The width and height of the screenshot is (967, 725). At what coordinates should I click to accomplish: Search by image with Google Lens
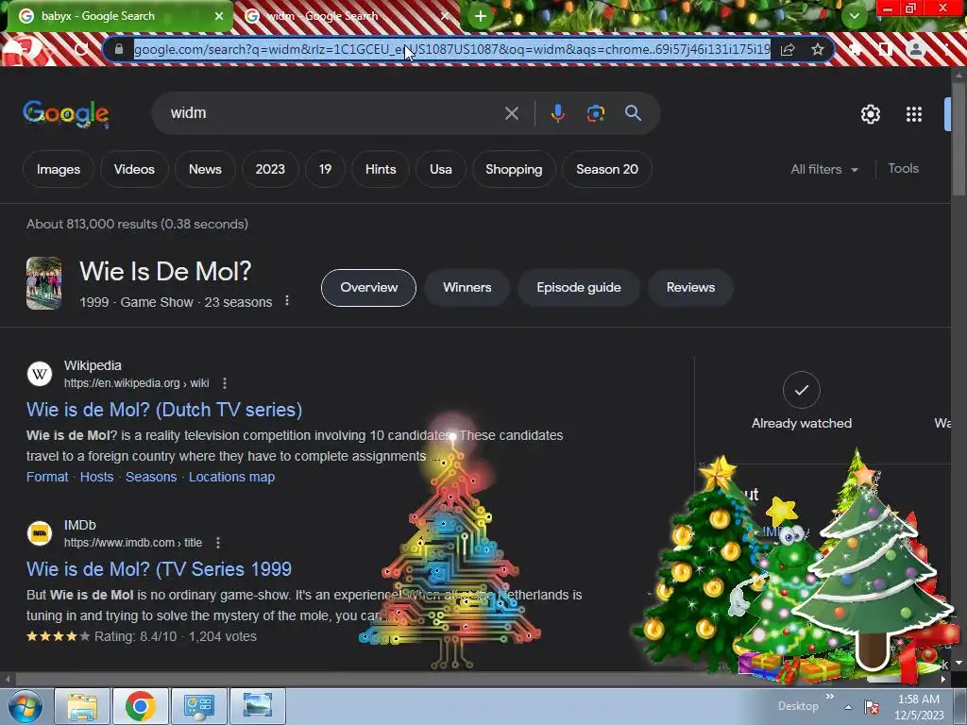[x=596, y=113]
